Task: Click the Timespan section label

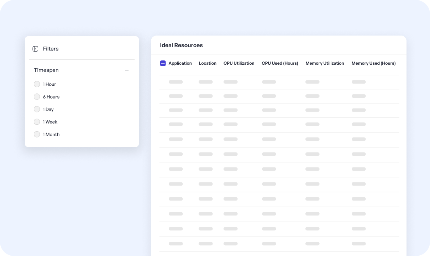Action: [46, 70]
